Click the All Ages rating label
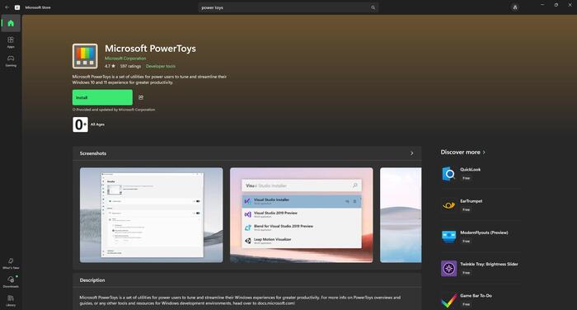 click(97, 124)
